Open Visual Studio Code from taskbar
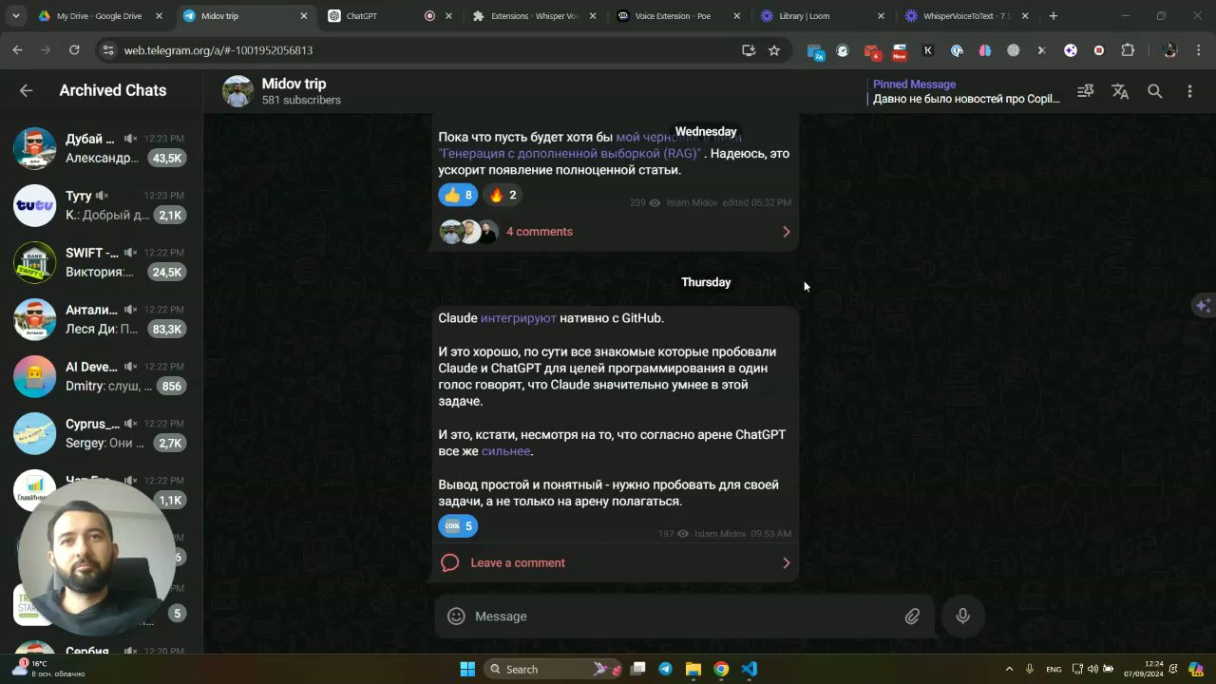Viewport: 1216px width, 684px height. pos(749,669)
